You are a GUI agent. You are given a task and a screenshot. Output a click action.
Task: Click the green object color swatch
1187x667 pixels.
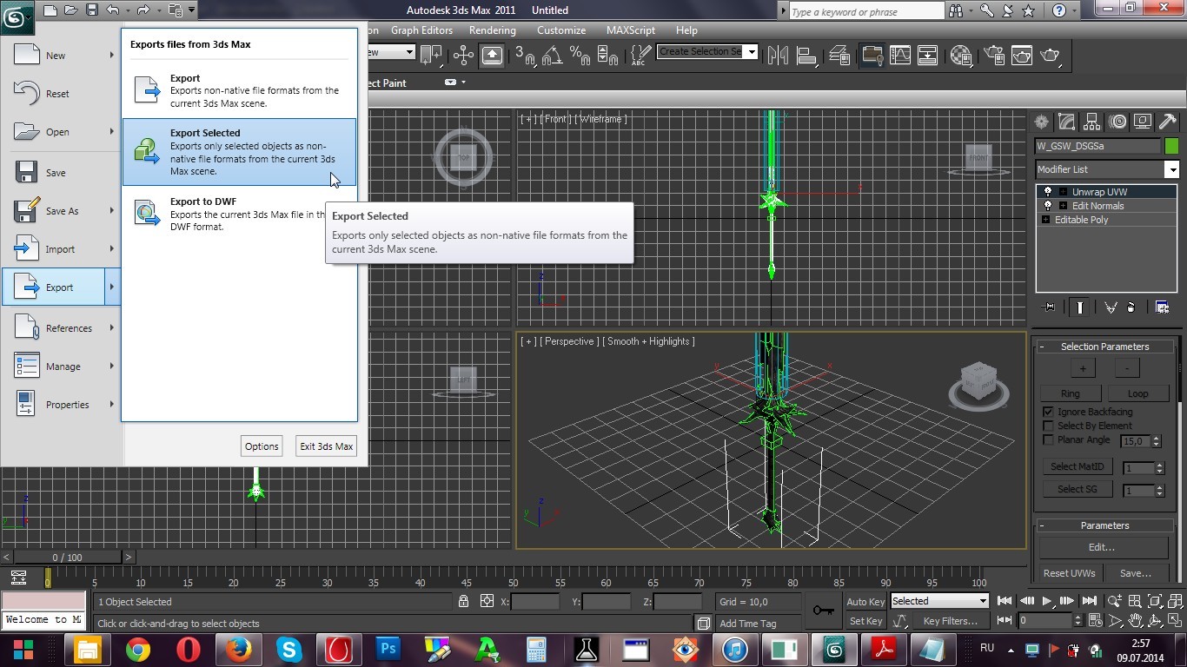[x=1171, y=146]
